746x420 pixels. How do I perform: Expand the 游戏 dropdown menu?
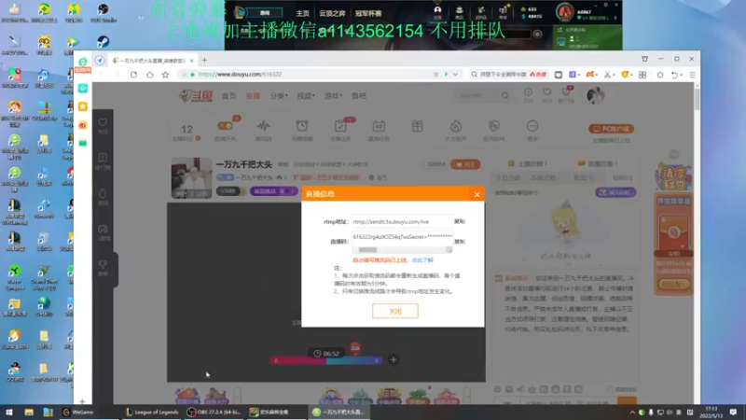[x=333, y=96]
